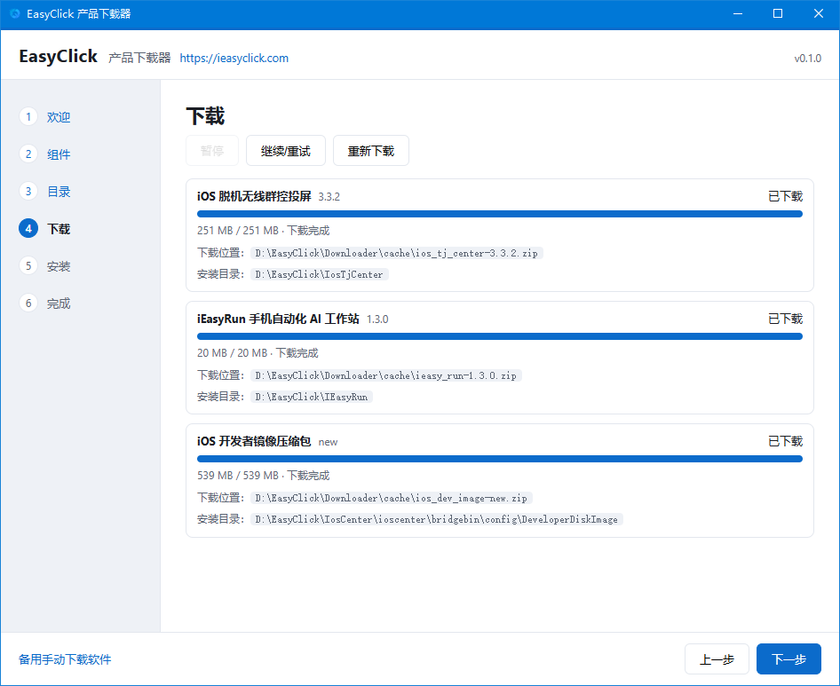Screen dimensions: 840x686
Task: Open the 组件 step label
Action: [59, 154]
